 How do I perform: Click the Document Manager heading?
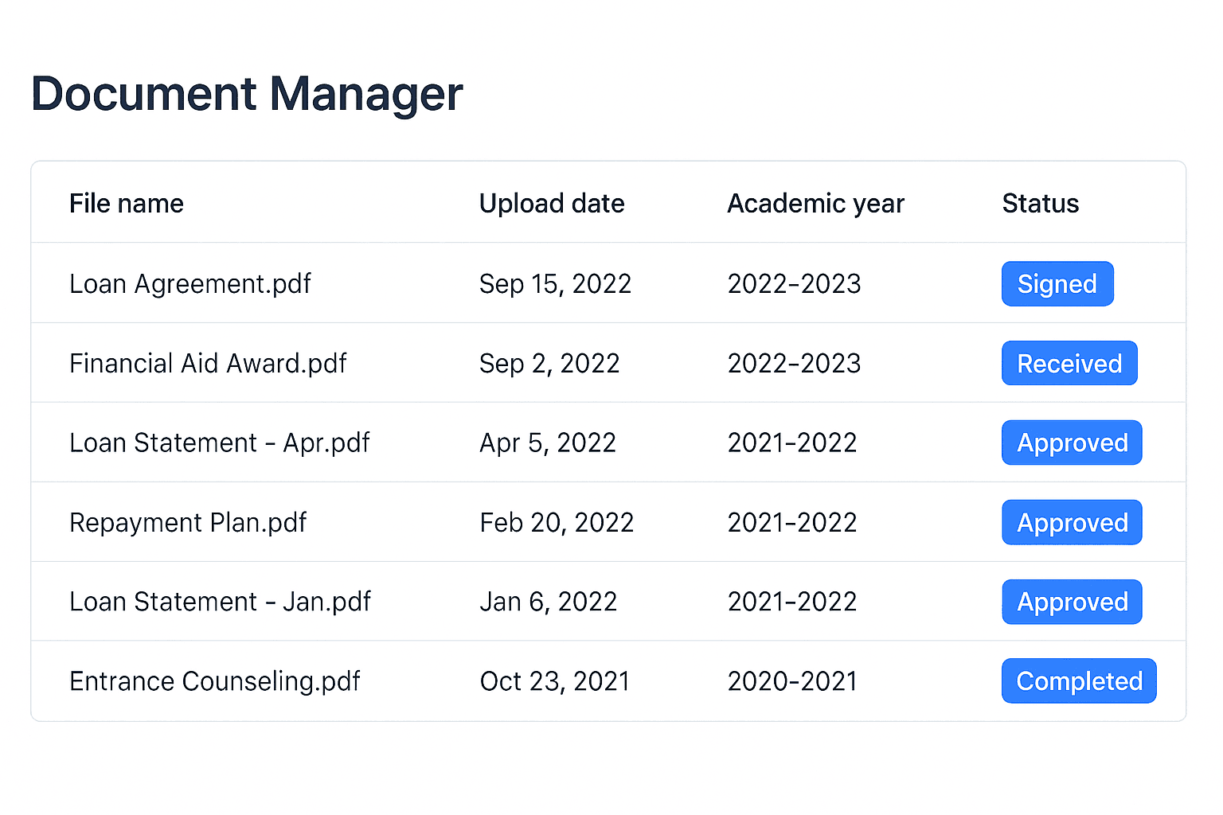coord(247,94)
